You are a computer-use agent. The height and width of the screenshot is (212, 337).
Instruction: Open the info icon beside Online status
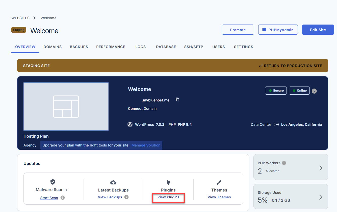[x=314, y=91]
